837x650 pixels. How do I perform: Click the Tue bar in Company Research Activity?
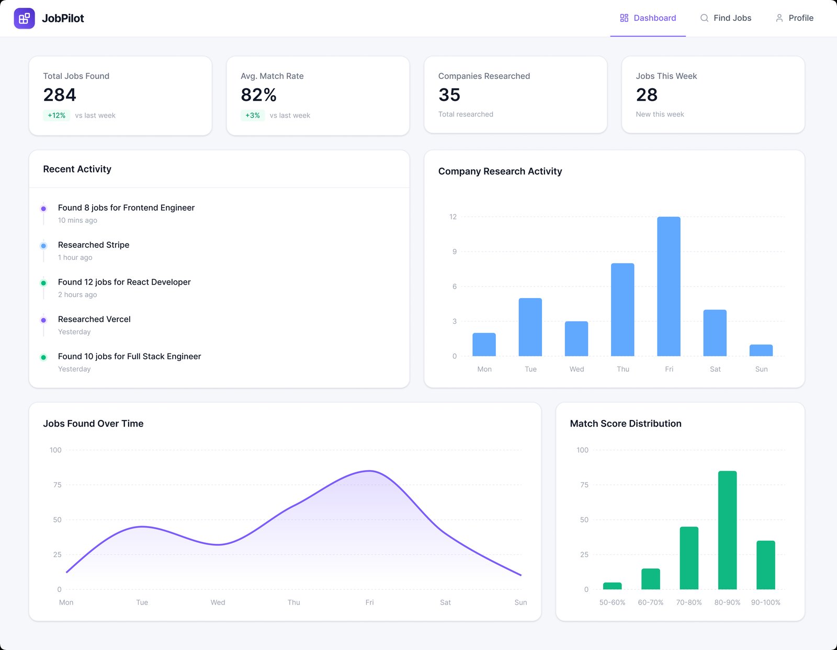pos(530,327)
